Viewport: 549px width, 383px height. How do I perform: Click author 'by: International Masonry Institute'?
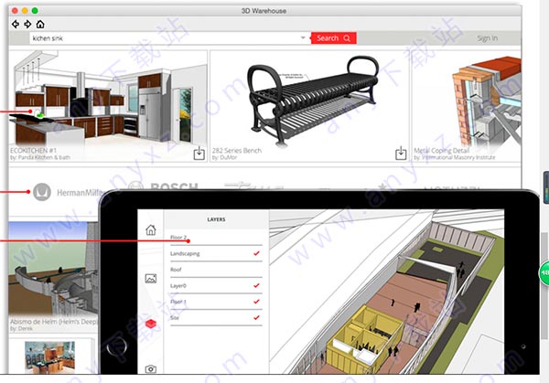tap(455, 158)
